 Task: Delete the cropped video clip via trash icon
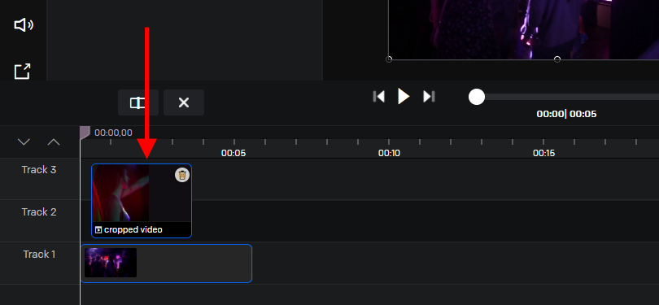coord(182,175)
